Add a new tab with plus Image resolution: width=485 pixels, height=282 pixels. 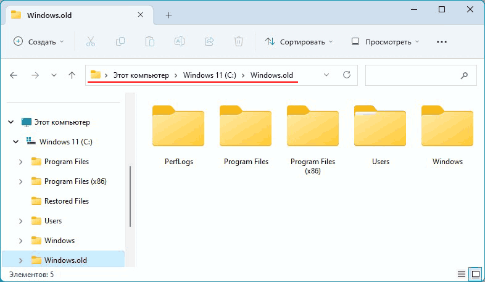[x=168, y=15]
